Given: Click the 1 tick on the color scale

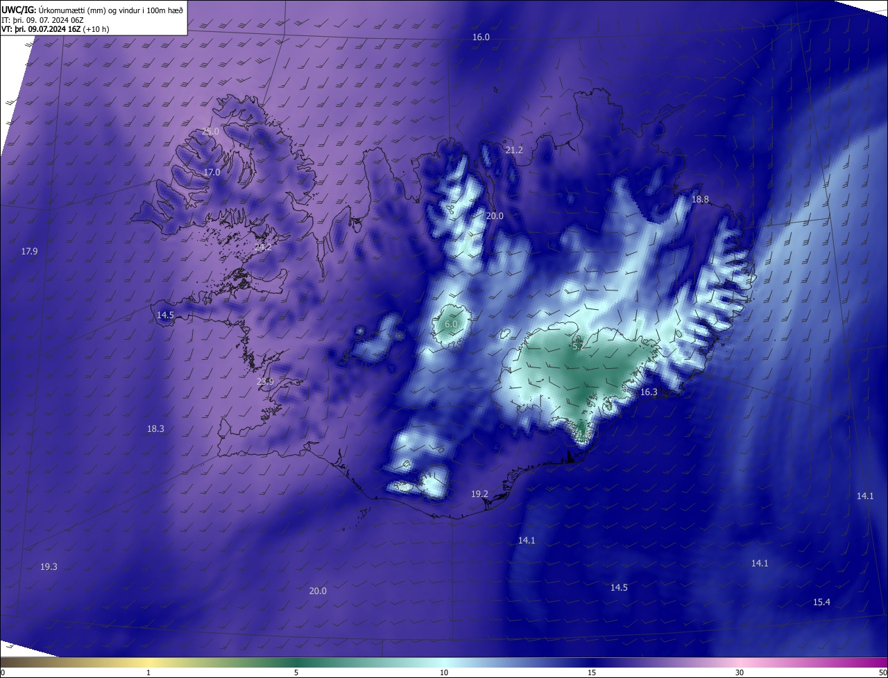Looking at the screenshot, I should pyautogui.click(x=148, y=672).
